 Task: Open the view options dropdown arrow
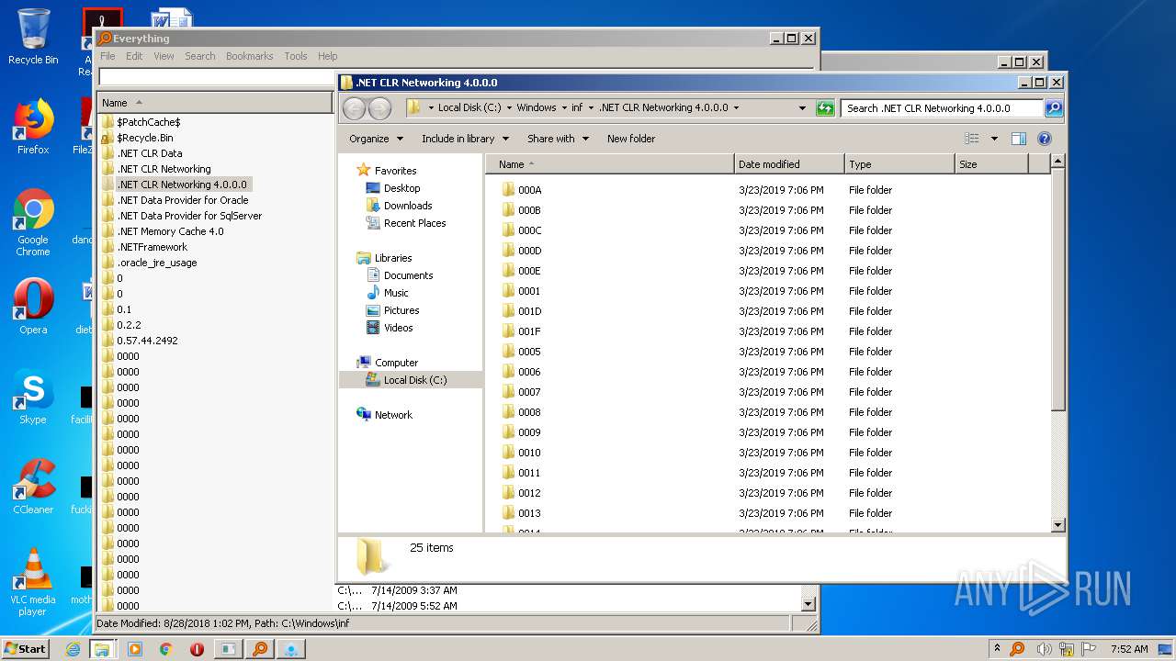coord(994,139)
